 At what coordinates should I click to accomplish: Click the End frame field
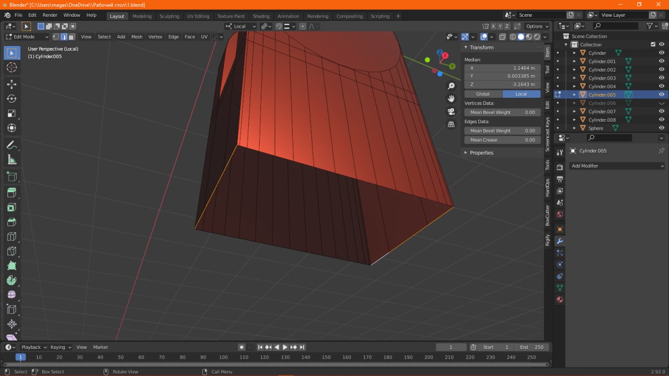tap(532, 347)
